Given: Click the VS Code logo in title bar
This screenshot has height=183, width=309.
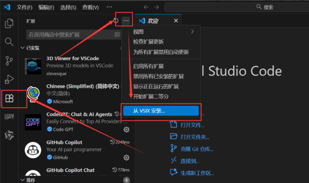Looking at the screenshot, I should pyautogui.click(x=7, y=7).
